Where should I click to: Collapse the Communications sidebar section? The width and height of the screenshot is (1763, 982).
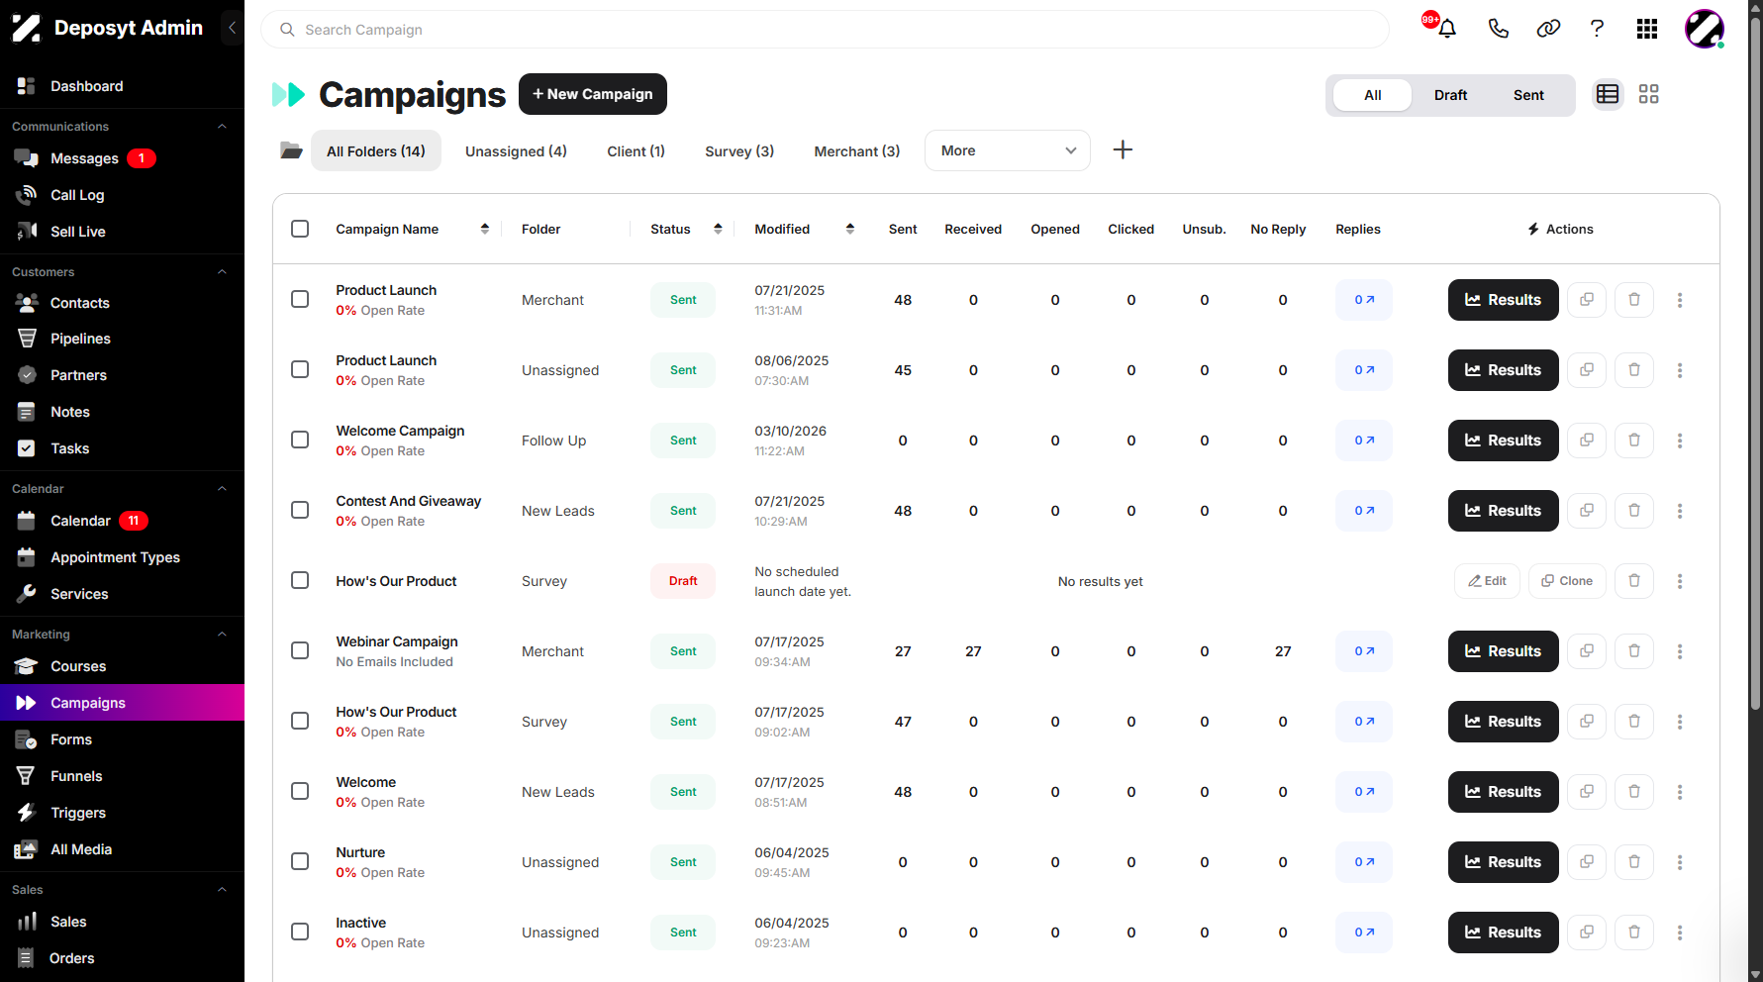pyautogui.click(x=222, y=127)
